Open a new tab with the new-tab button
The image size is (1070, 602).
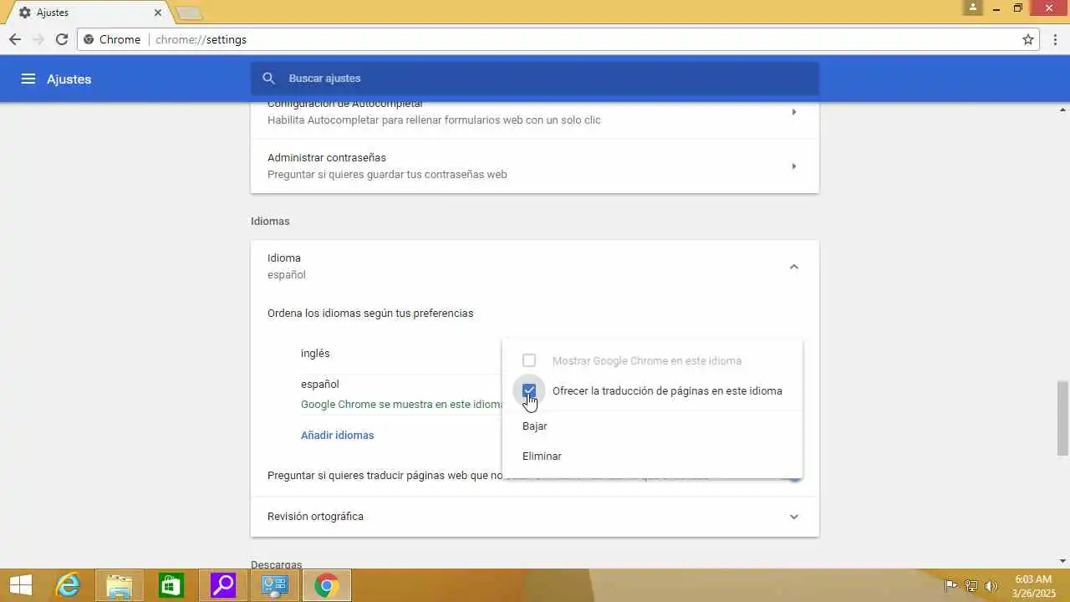(x=190, y=13)
